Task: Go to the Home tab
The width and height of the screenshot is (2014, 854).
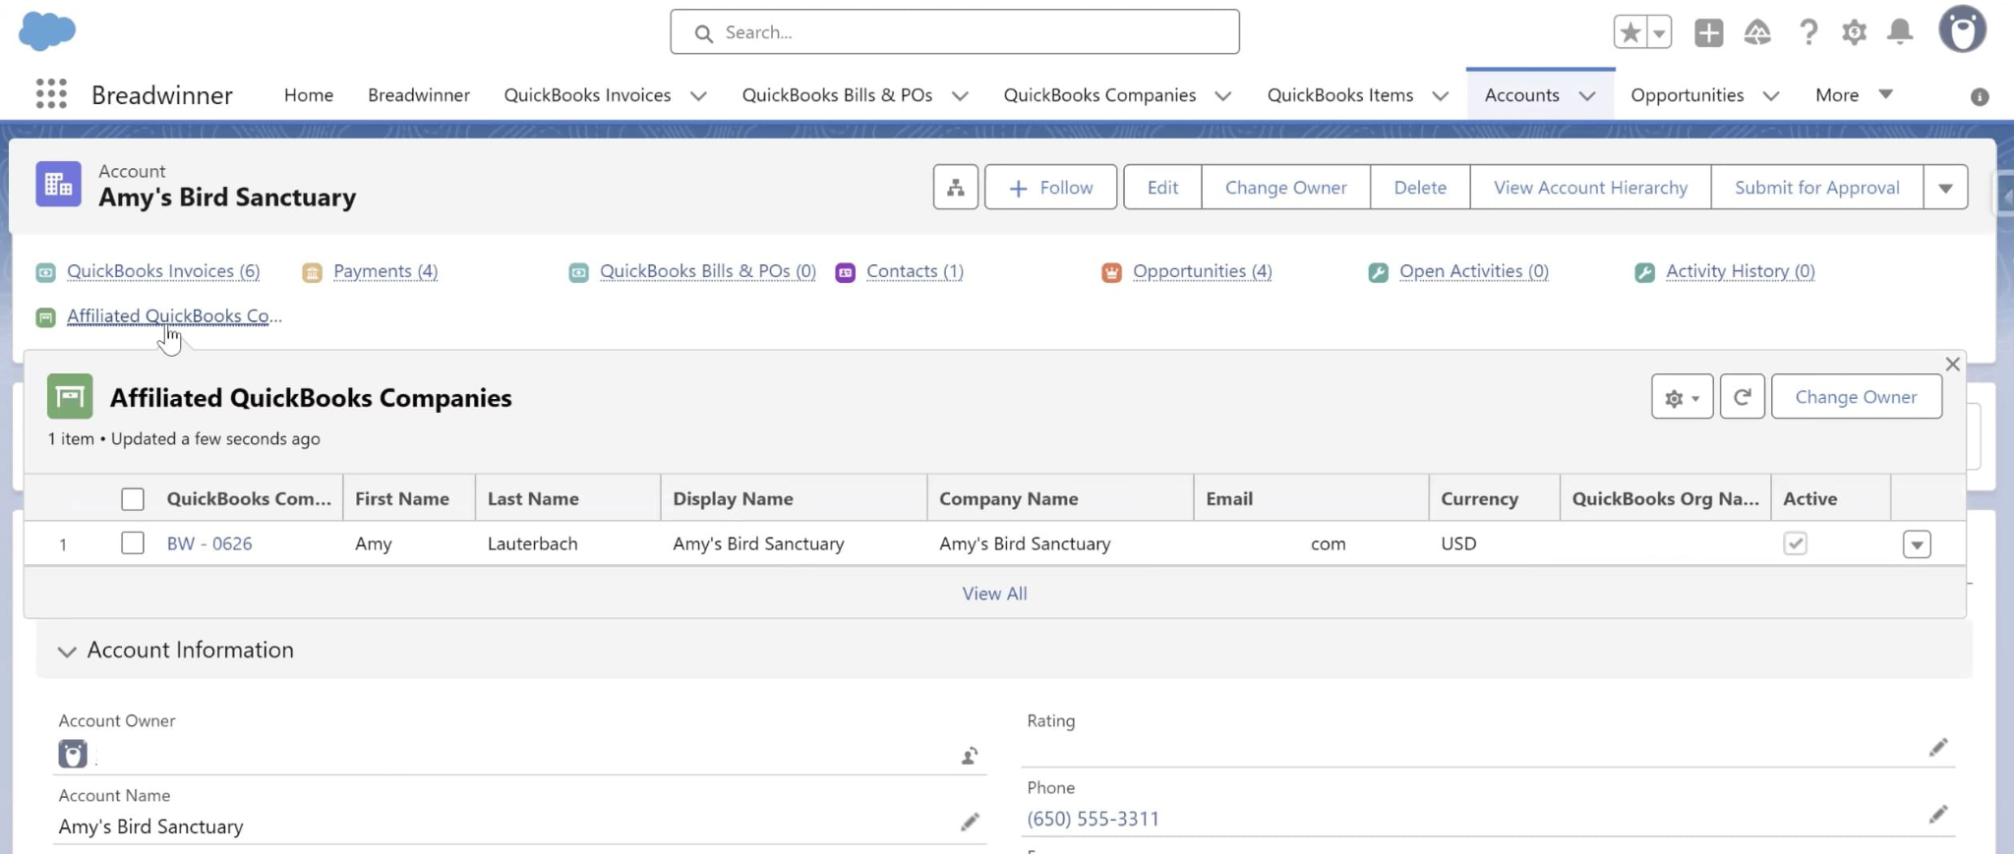Action: [309, 95]
